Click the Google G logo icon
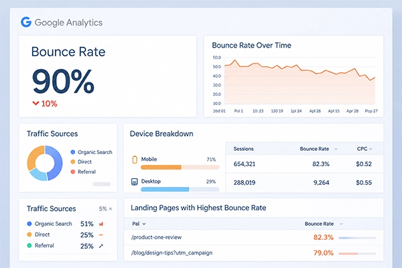The width and height of the screenshot is (402, 268). 26,22
